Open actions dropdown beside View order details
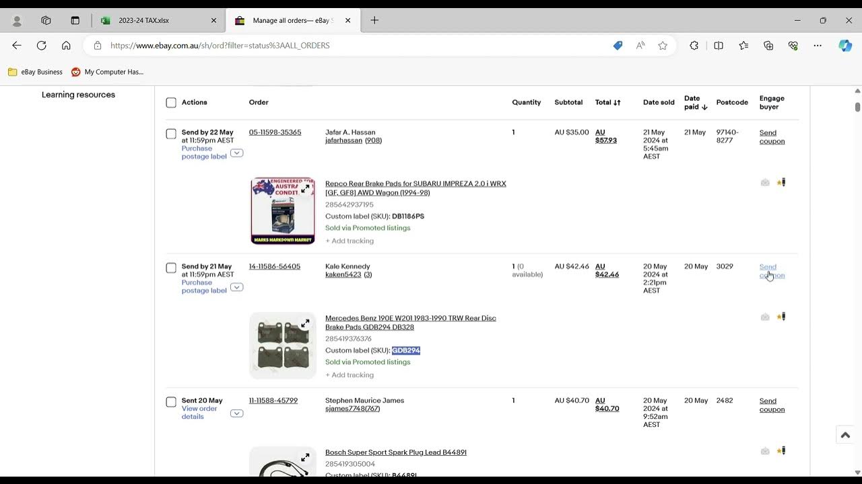The image size is (862, 484). click(x=236, y=413)
